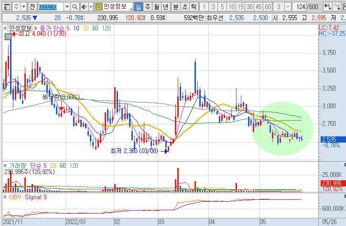This screenshot has height=226, width=346.
Task: Click the custom interval value 3 box
Action: [x=279, y=7]
